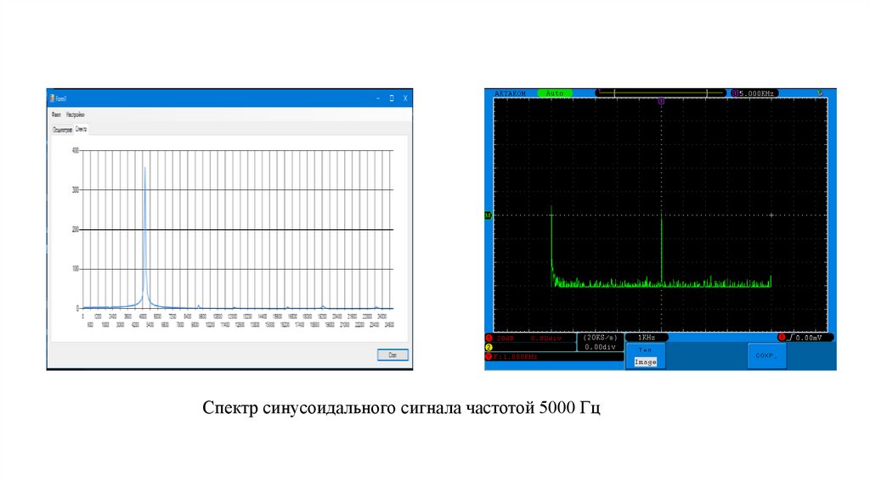Minimize the Form1 window

tap(378, 98)
